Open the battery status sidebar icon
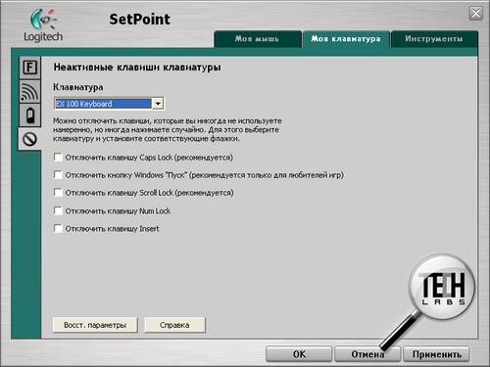The width and height of the screenshot is (490, 367). (x=29, y=115)
